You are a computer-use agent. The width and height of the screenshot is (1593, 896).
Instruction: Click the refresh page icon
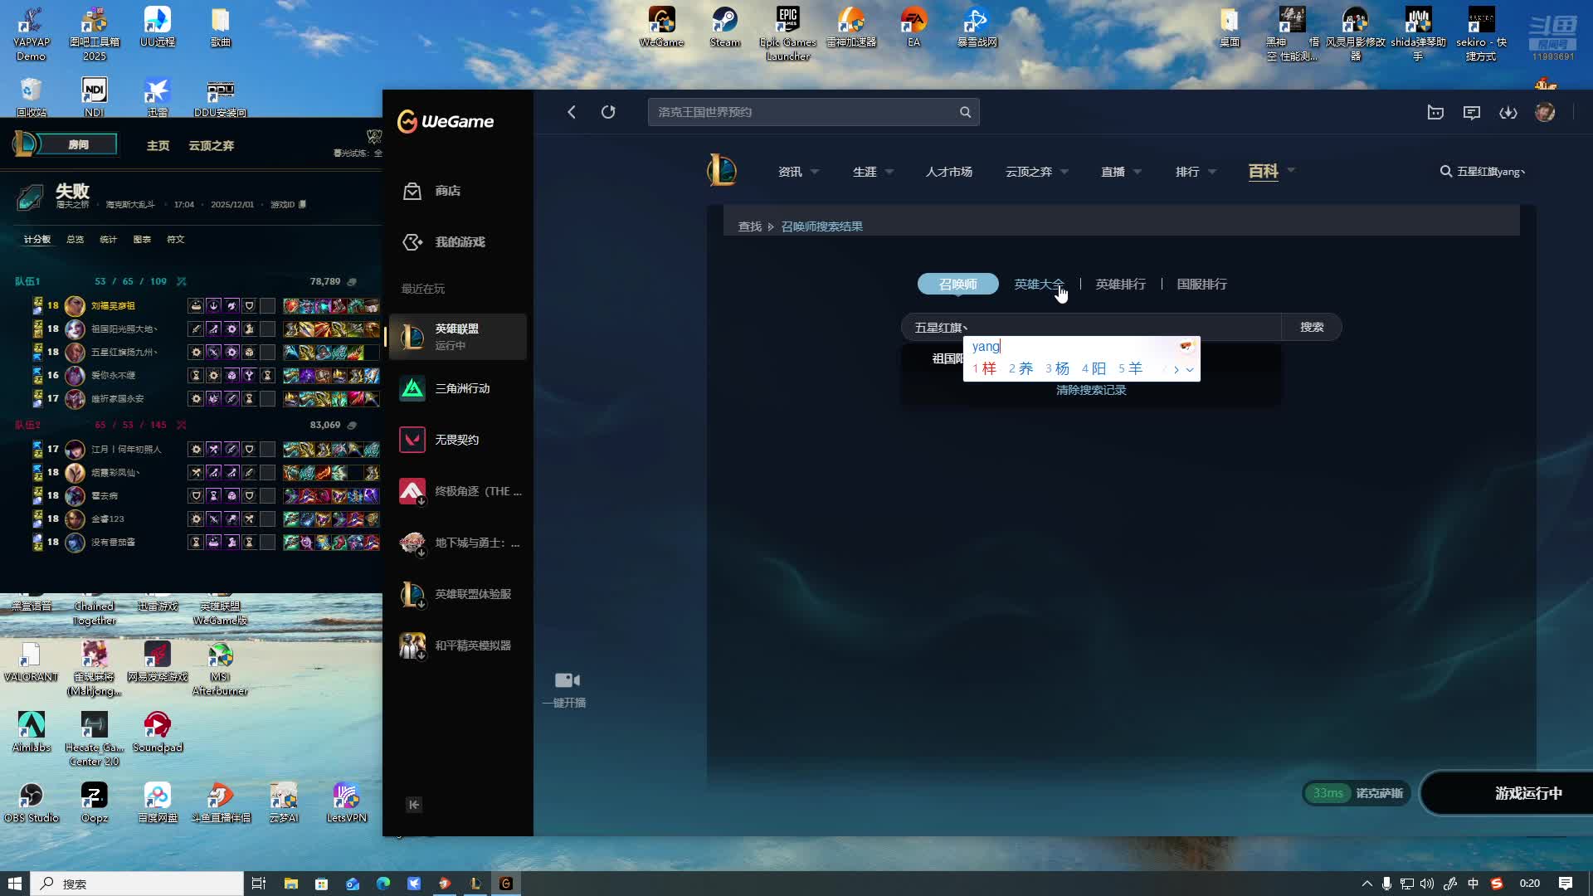[x=608, y=112]
